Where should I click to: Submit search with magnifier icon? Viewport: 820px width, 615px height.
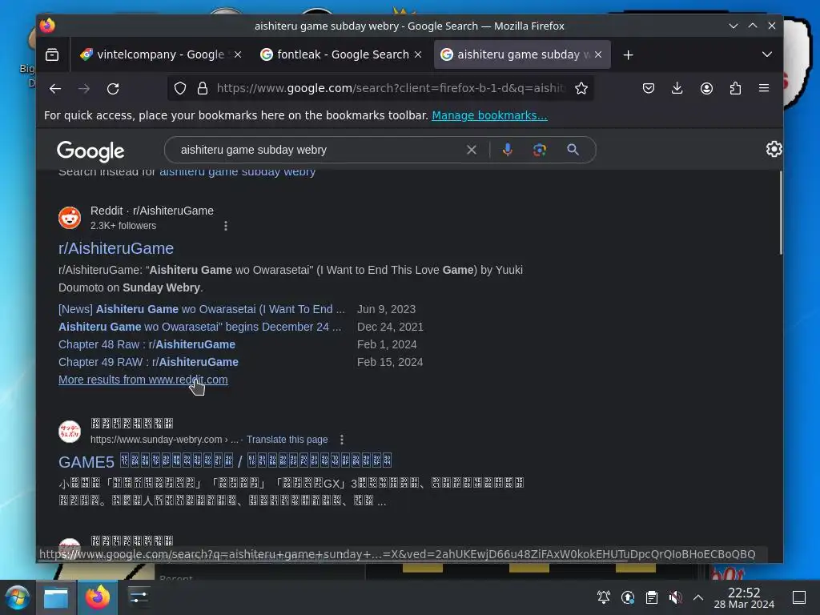point(573,150)
